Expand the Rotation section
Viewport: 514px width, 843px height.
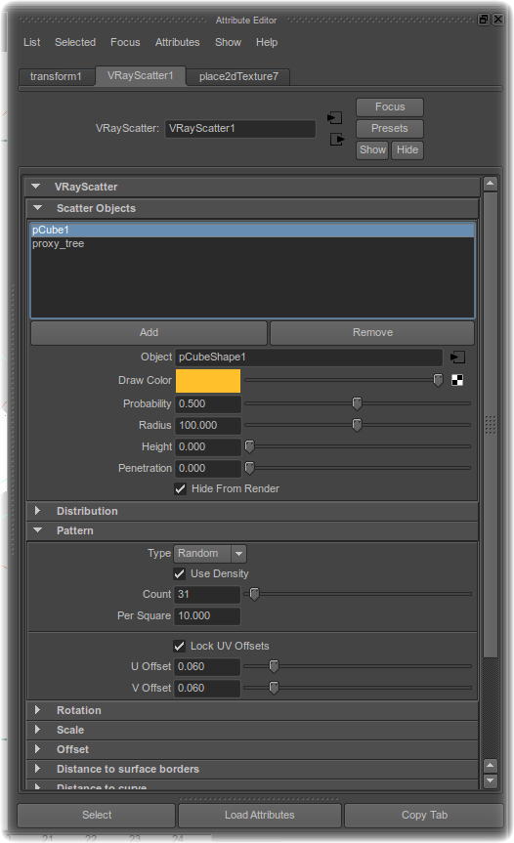[x=38, y=710]
